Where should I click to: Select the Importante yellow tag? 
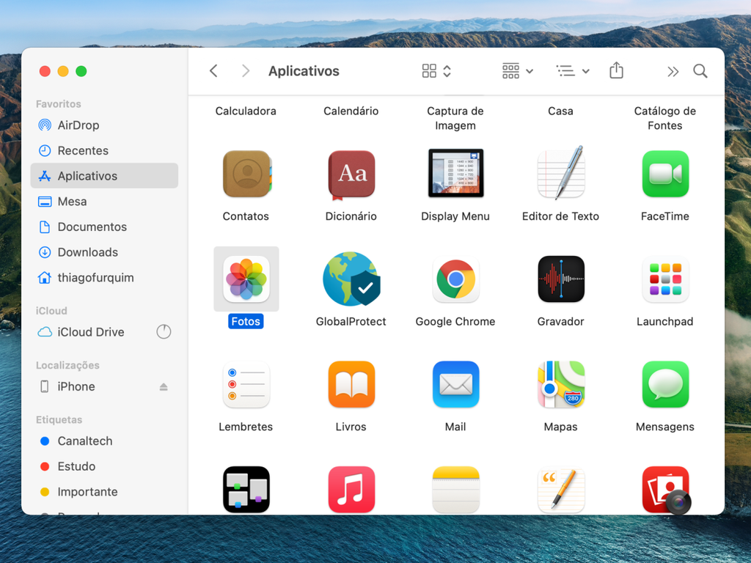104,492
